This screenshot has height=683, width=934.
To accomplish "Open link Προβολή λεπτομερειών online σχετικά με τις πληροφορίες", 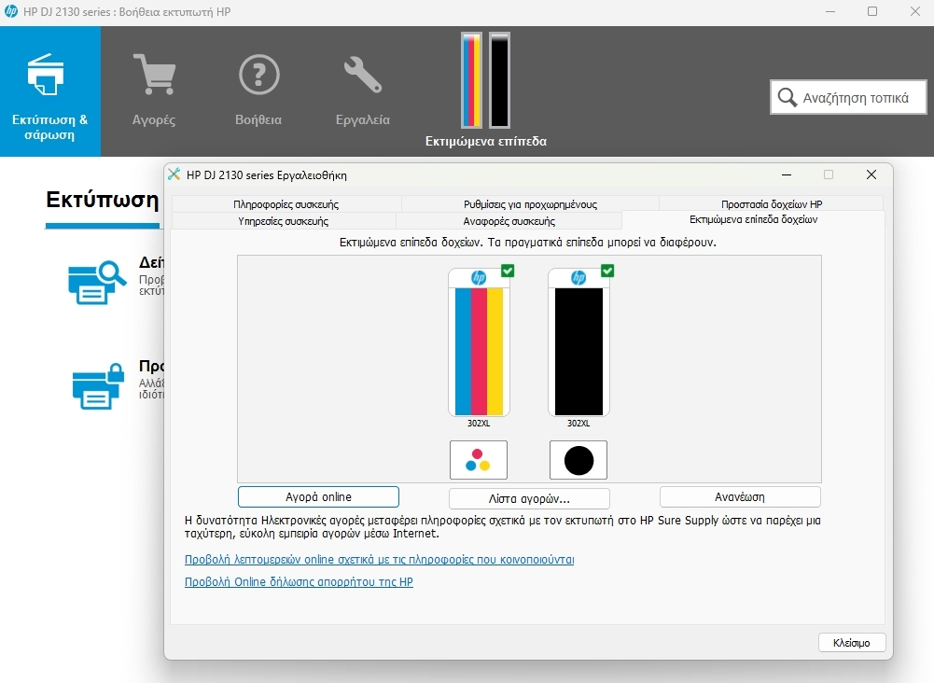I will [380, 559].
